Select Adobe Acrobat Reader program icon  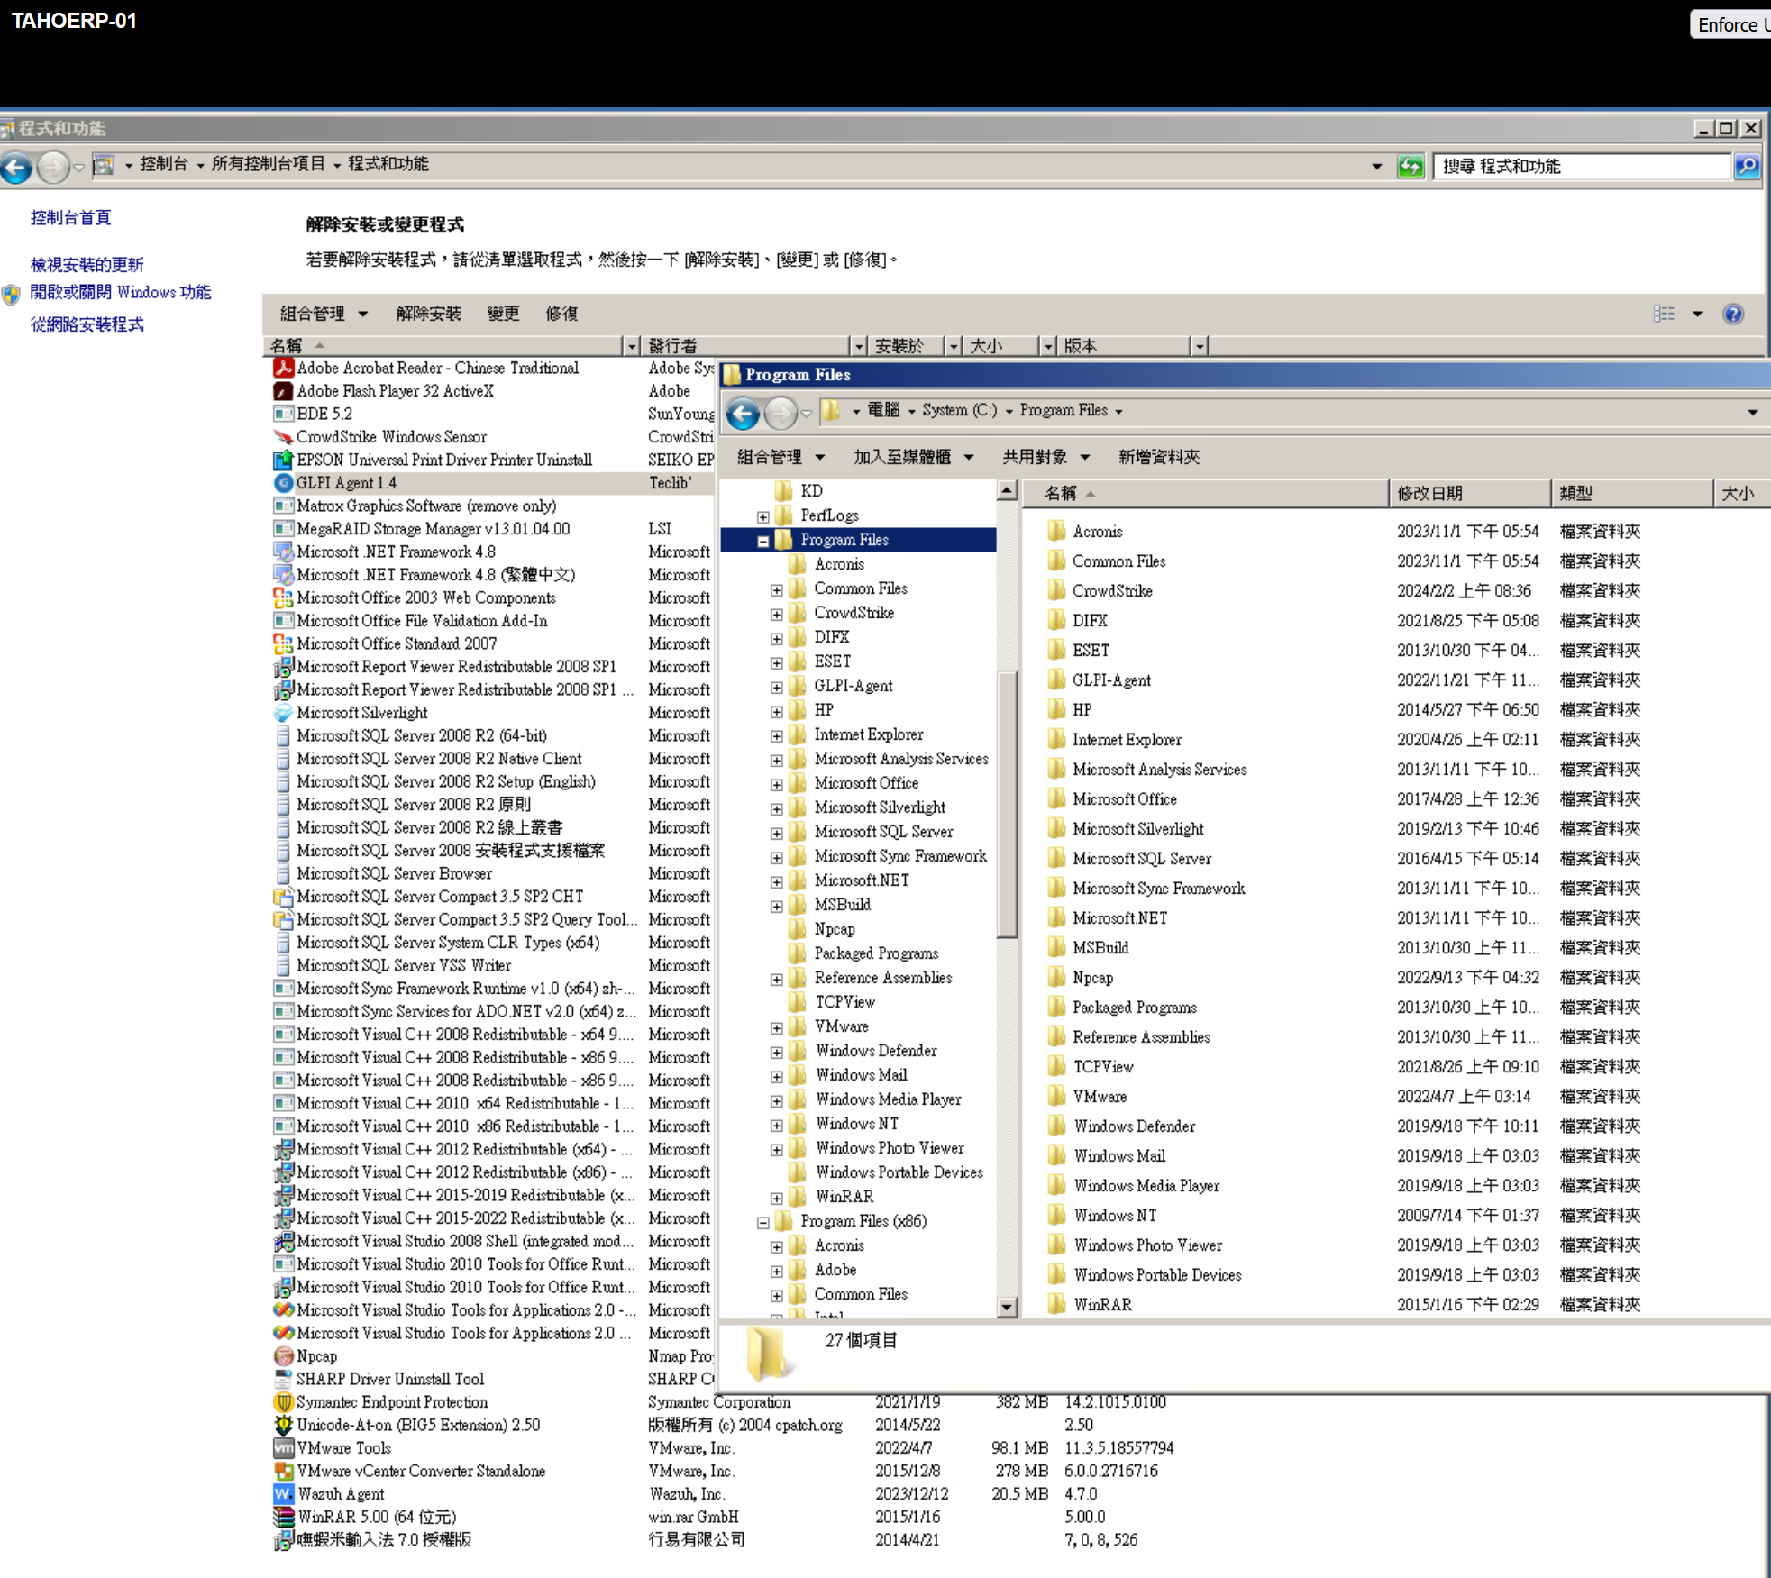point(283,368)
